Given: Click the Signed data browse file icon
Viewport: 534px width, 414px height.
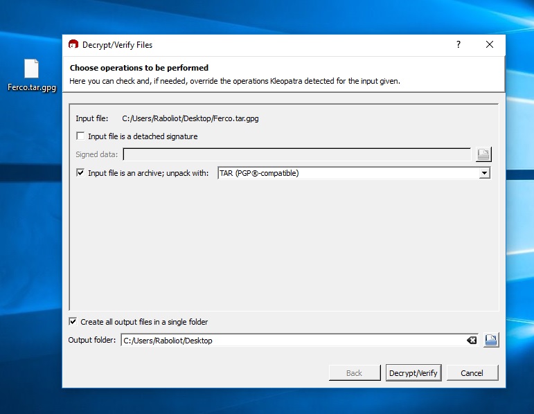Looking at the screenshot, I should [x=483, y=154].
